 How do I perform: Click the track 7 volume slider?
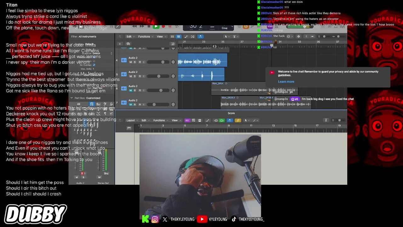click(158, 105)
